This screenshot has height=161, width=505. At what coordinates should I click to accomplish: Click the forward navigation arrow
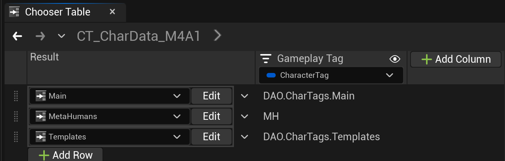[x=40, y=36]
